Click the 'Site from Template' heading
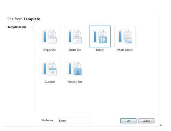171x131 pixels. coord(24,19)
